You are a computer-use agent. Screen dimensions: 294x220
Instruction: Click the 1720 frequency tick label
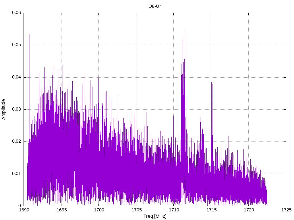249,210
